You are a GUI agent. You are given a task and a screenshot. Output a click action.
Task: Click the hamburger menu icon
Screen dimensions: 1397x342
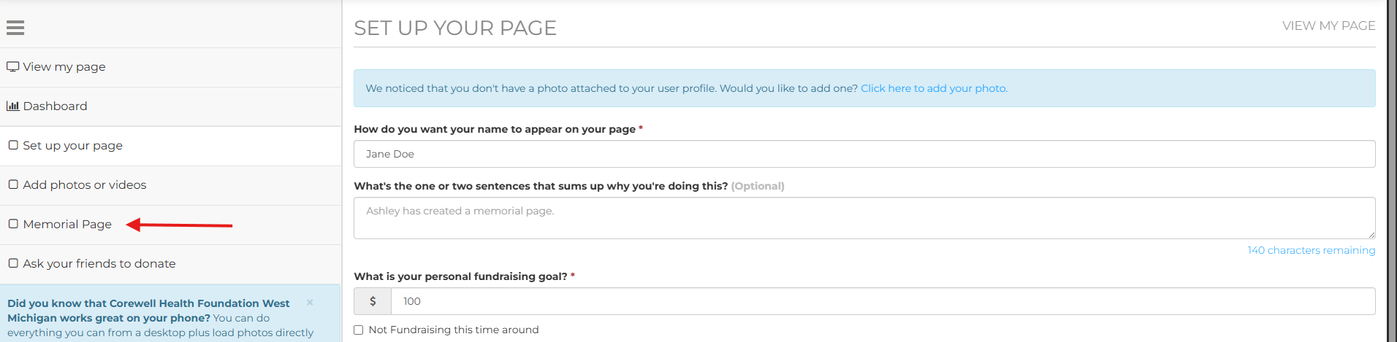click(15, 28)
